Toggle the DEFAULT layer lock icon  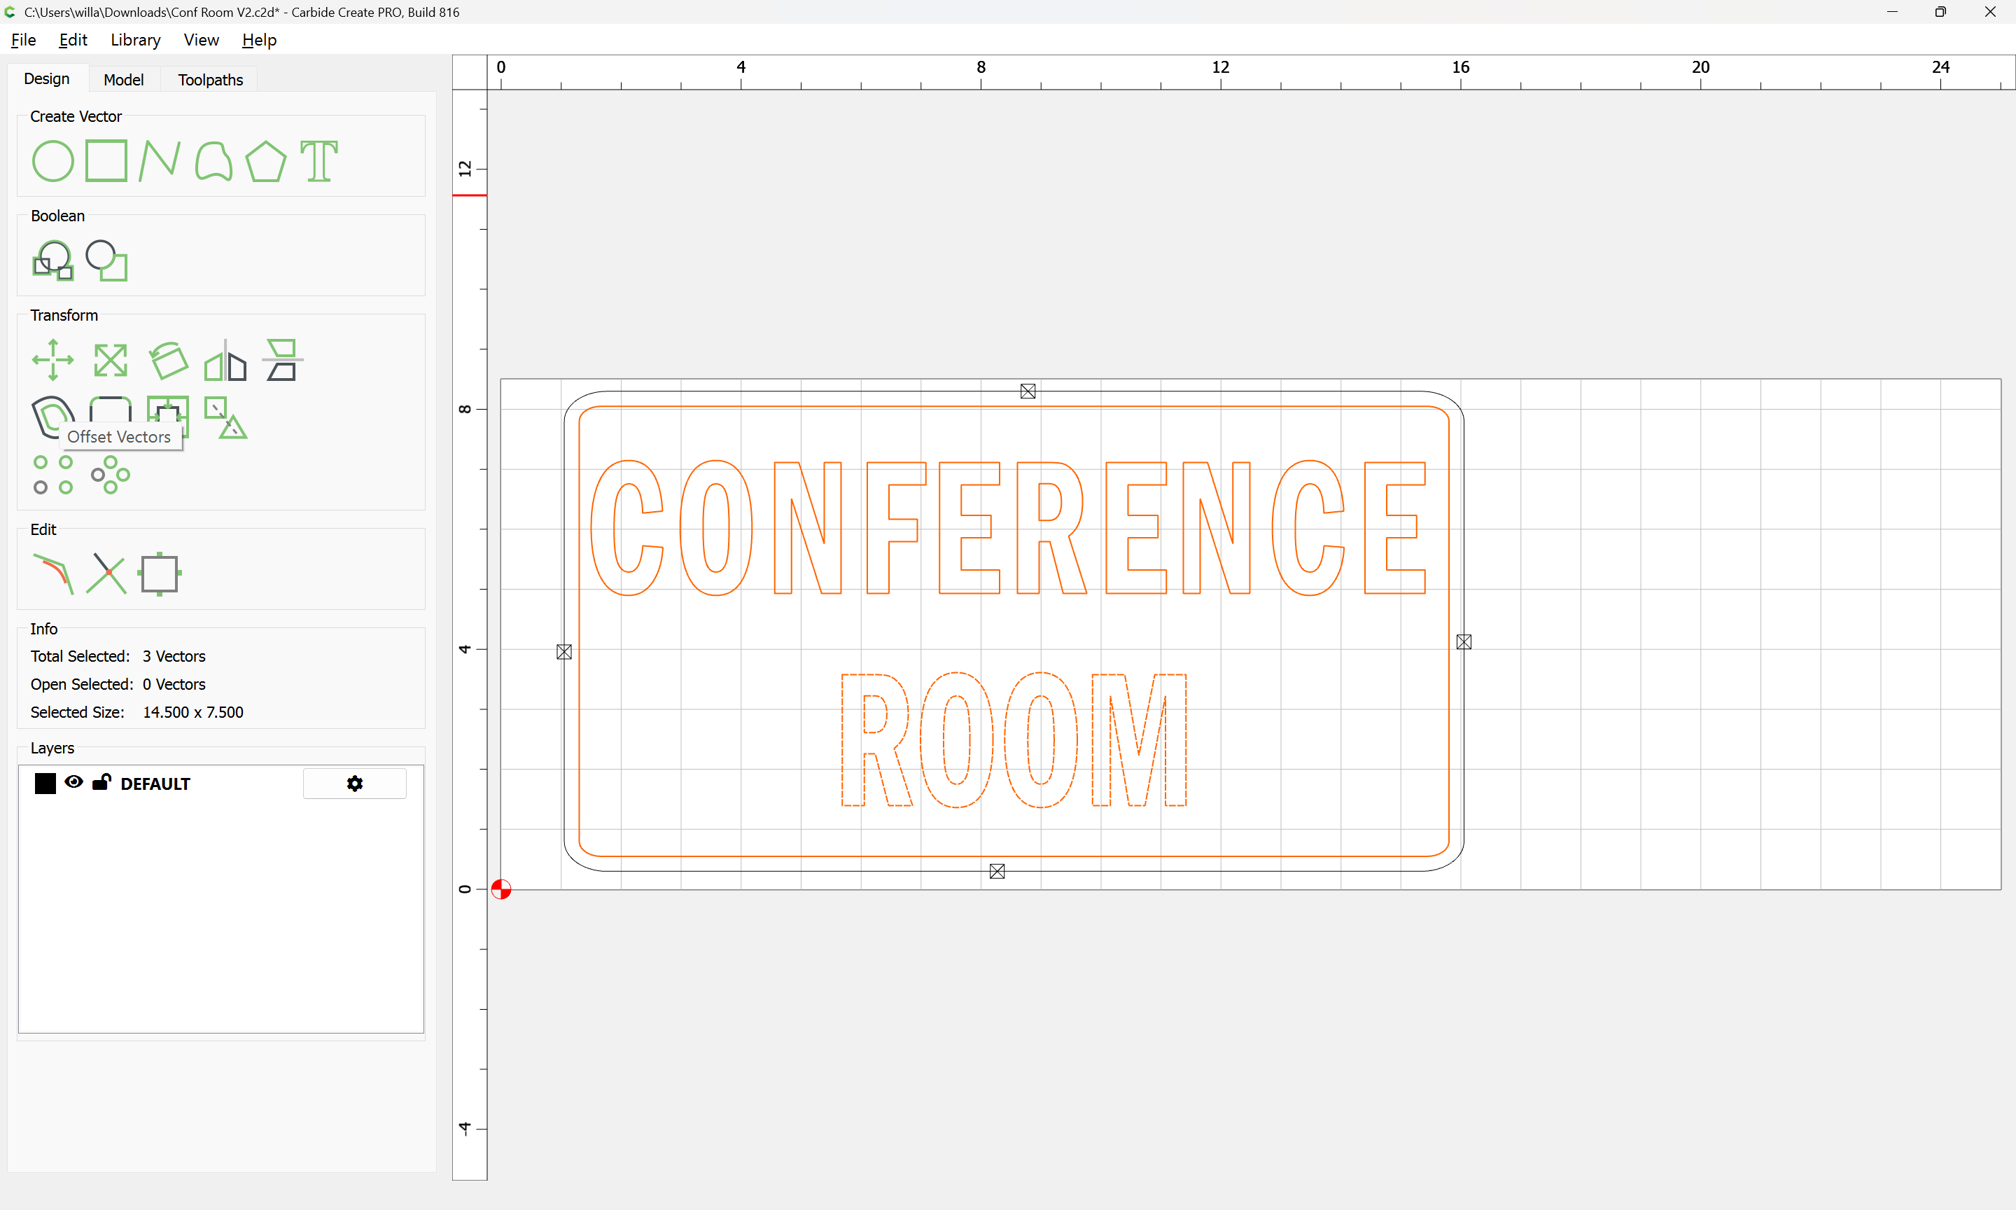point(101,782)
